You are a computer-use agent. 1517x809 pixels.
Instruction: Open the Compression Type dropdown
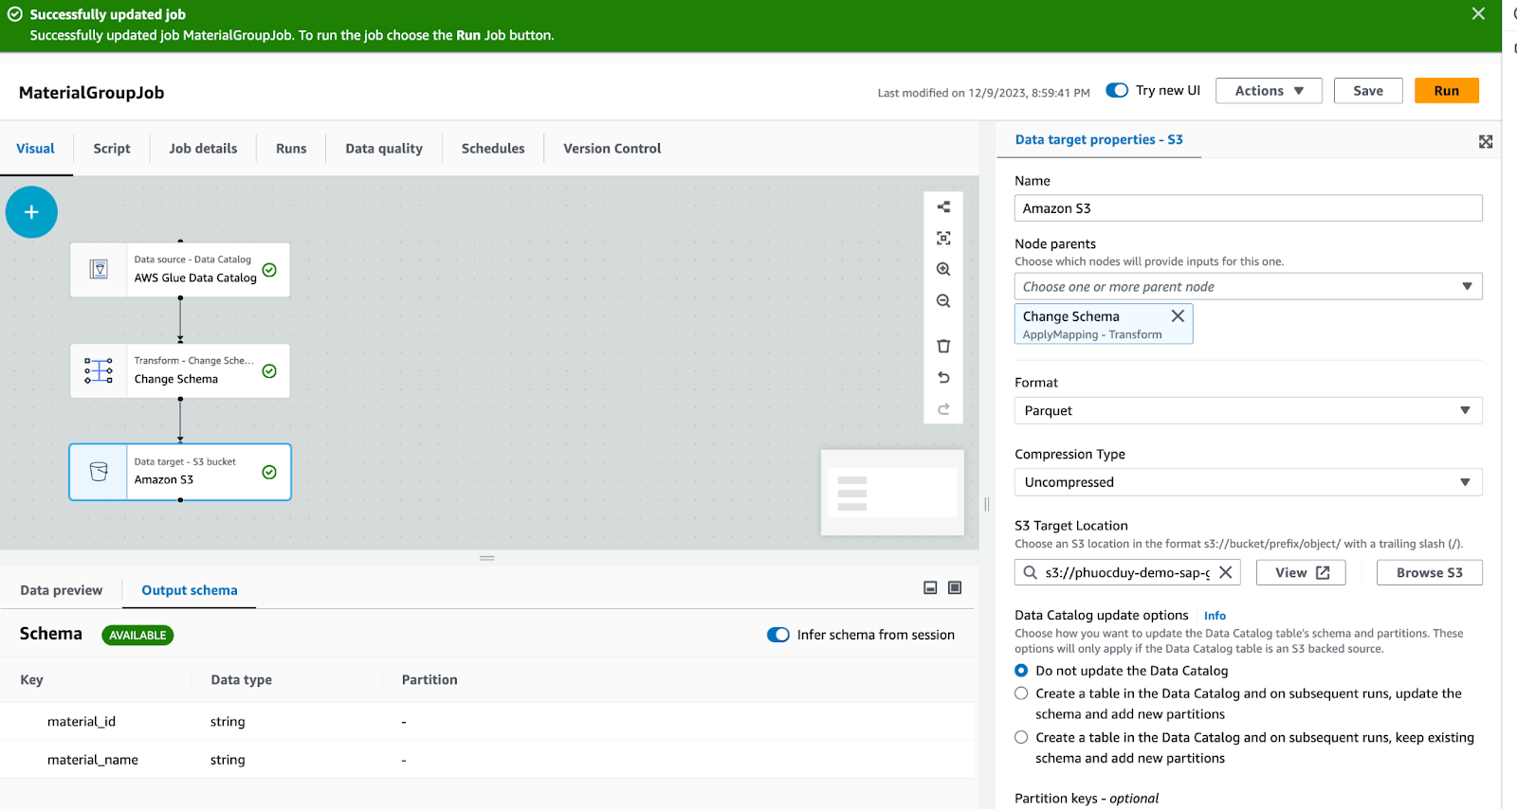tap(1248, 482)
